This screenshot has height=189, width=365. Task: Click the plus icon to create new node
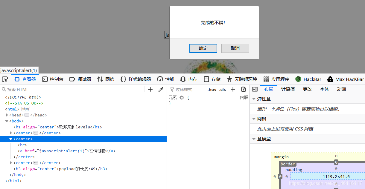(150, 89)
